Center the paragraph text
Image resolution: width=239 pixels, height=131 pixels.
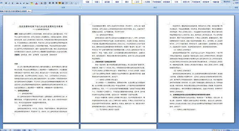pos(53,3)
